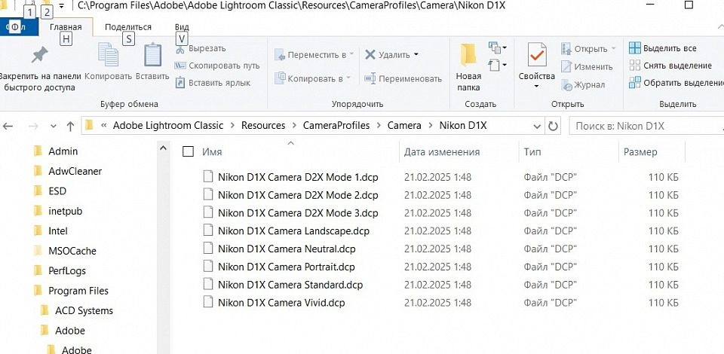Viewport: 724px width, 354px height.
Task: Open ACD Systems folder in tree
Action: coord(84,310)
